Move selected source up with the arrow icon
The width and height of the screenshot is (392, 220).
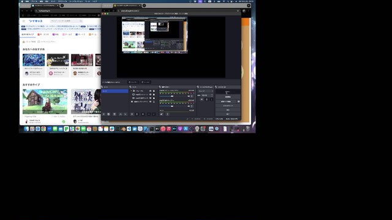pyautogui.click(x=149, y=114)
